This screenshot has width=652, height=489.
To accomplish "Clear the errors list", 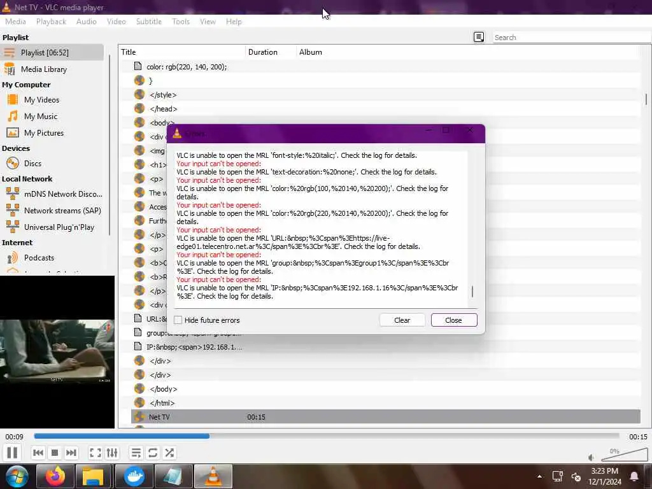I will pos(402,320).
